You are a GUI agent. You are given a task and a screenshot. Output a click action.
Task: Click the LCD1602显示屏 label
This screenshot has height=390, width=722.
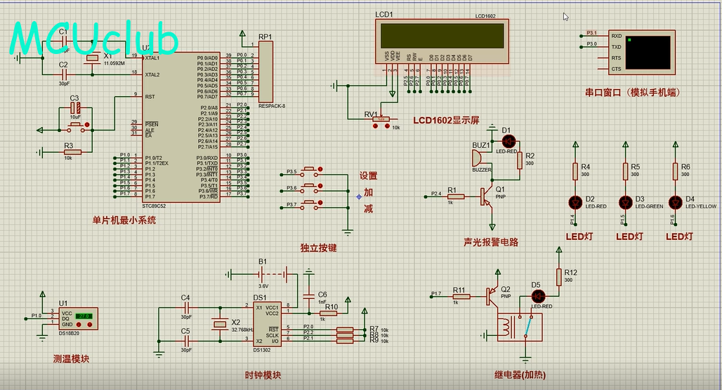click(446, 121)
